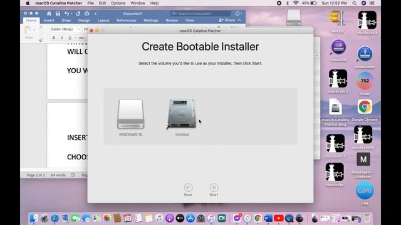Open Spotlight search in menu bar
This screenshot has width=401, height=225.
click(x=354, y=3)
